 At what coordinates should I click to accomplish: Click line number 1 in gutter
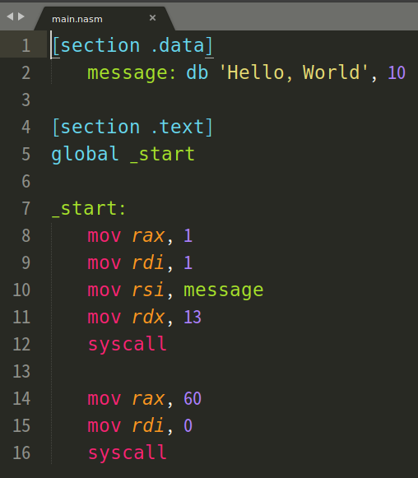point(26,45)
